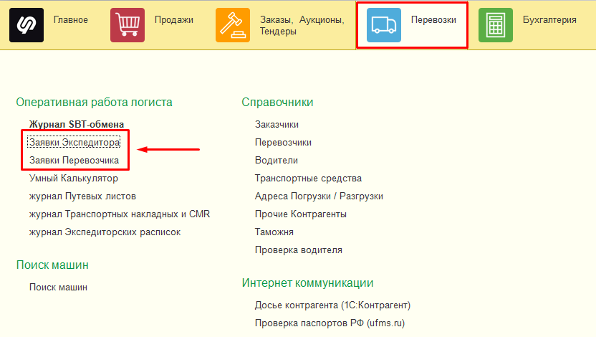Open the Водители directory

277,160
